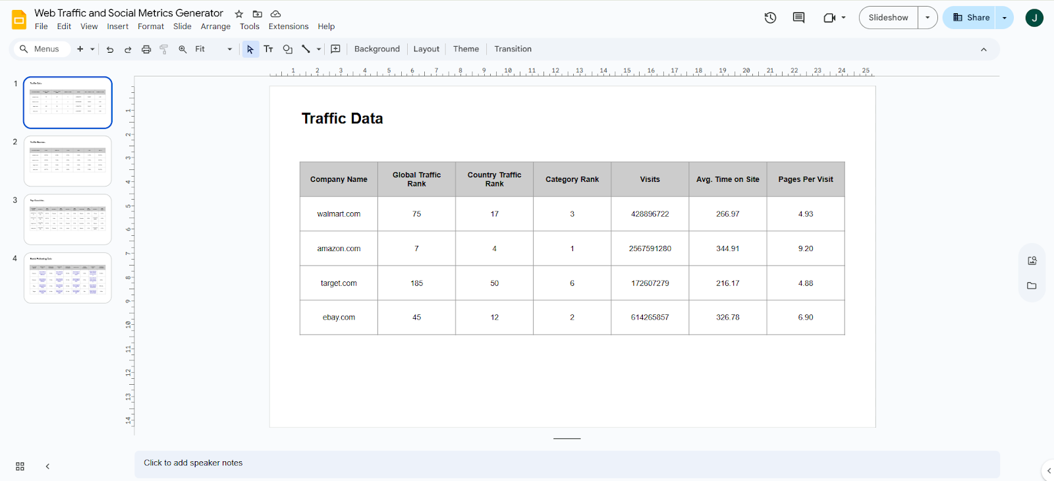Open the Slide menu
Image resolution: width=1054 pixels, height=481 pixels.
point(182,26)
